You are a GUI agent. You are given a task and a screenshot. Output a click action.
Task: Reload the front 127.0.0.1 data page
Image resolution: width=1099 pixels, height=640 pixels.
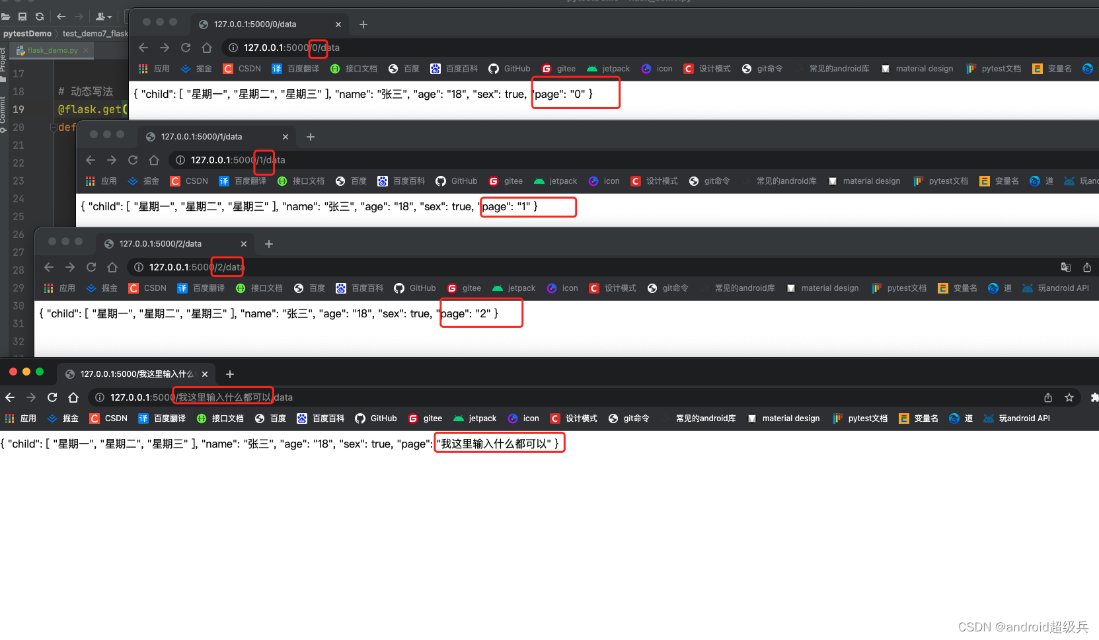click(x=52, y=397)
